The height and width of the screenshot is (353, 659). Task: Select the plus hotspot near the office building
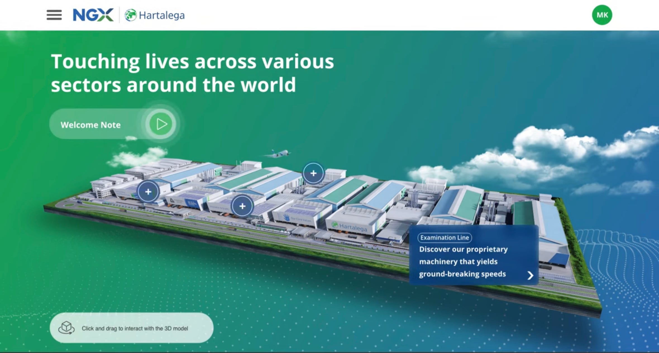click(148, 192)
